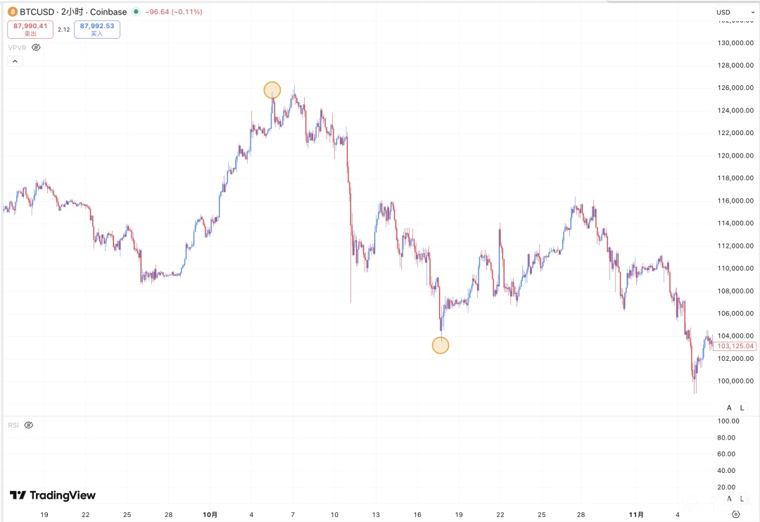Open the BTCUSD symbol title
The width and height of the screenshot is (760, 522).
(39, 12)
